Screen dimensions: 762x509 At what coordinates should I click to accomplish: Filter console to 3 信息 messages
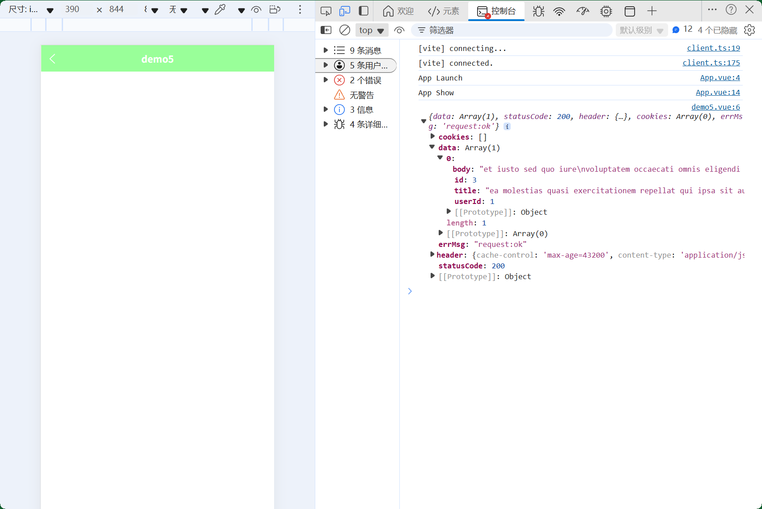[363, 109]
